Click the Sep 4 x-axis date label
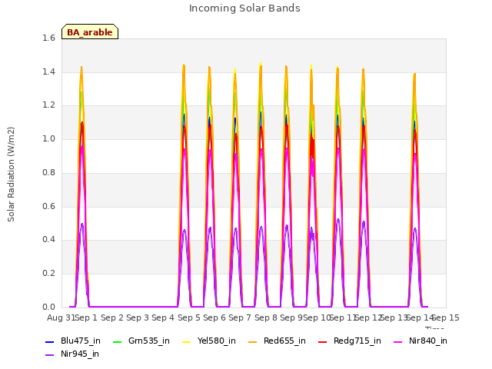 pos(163,317)
